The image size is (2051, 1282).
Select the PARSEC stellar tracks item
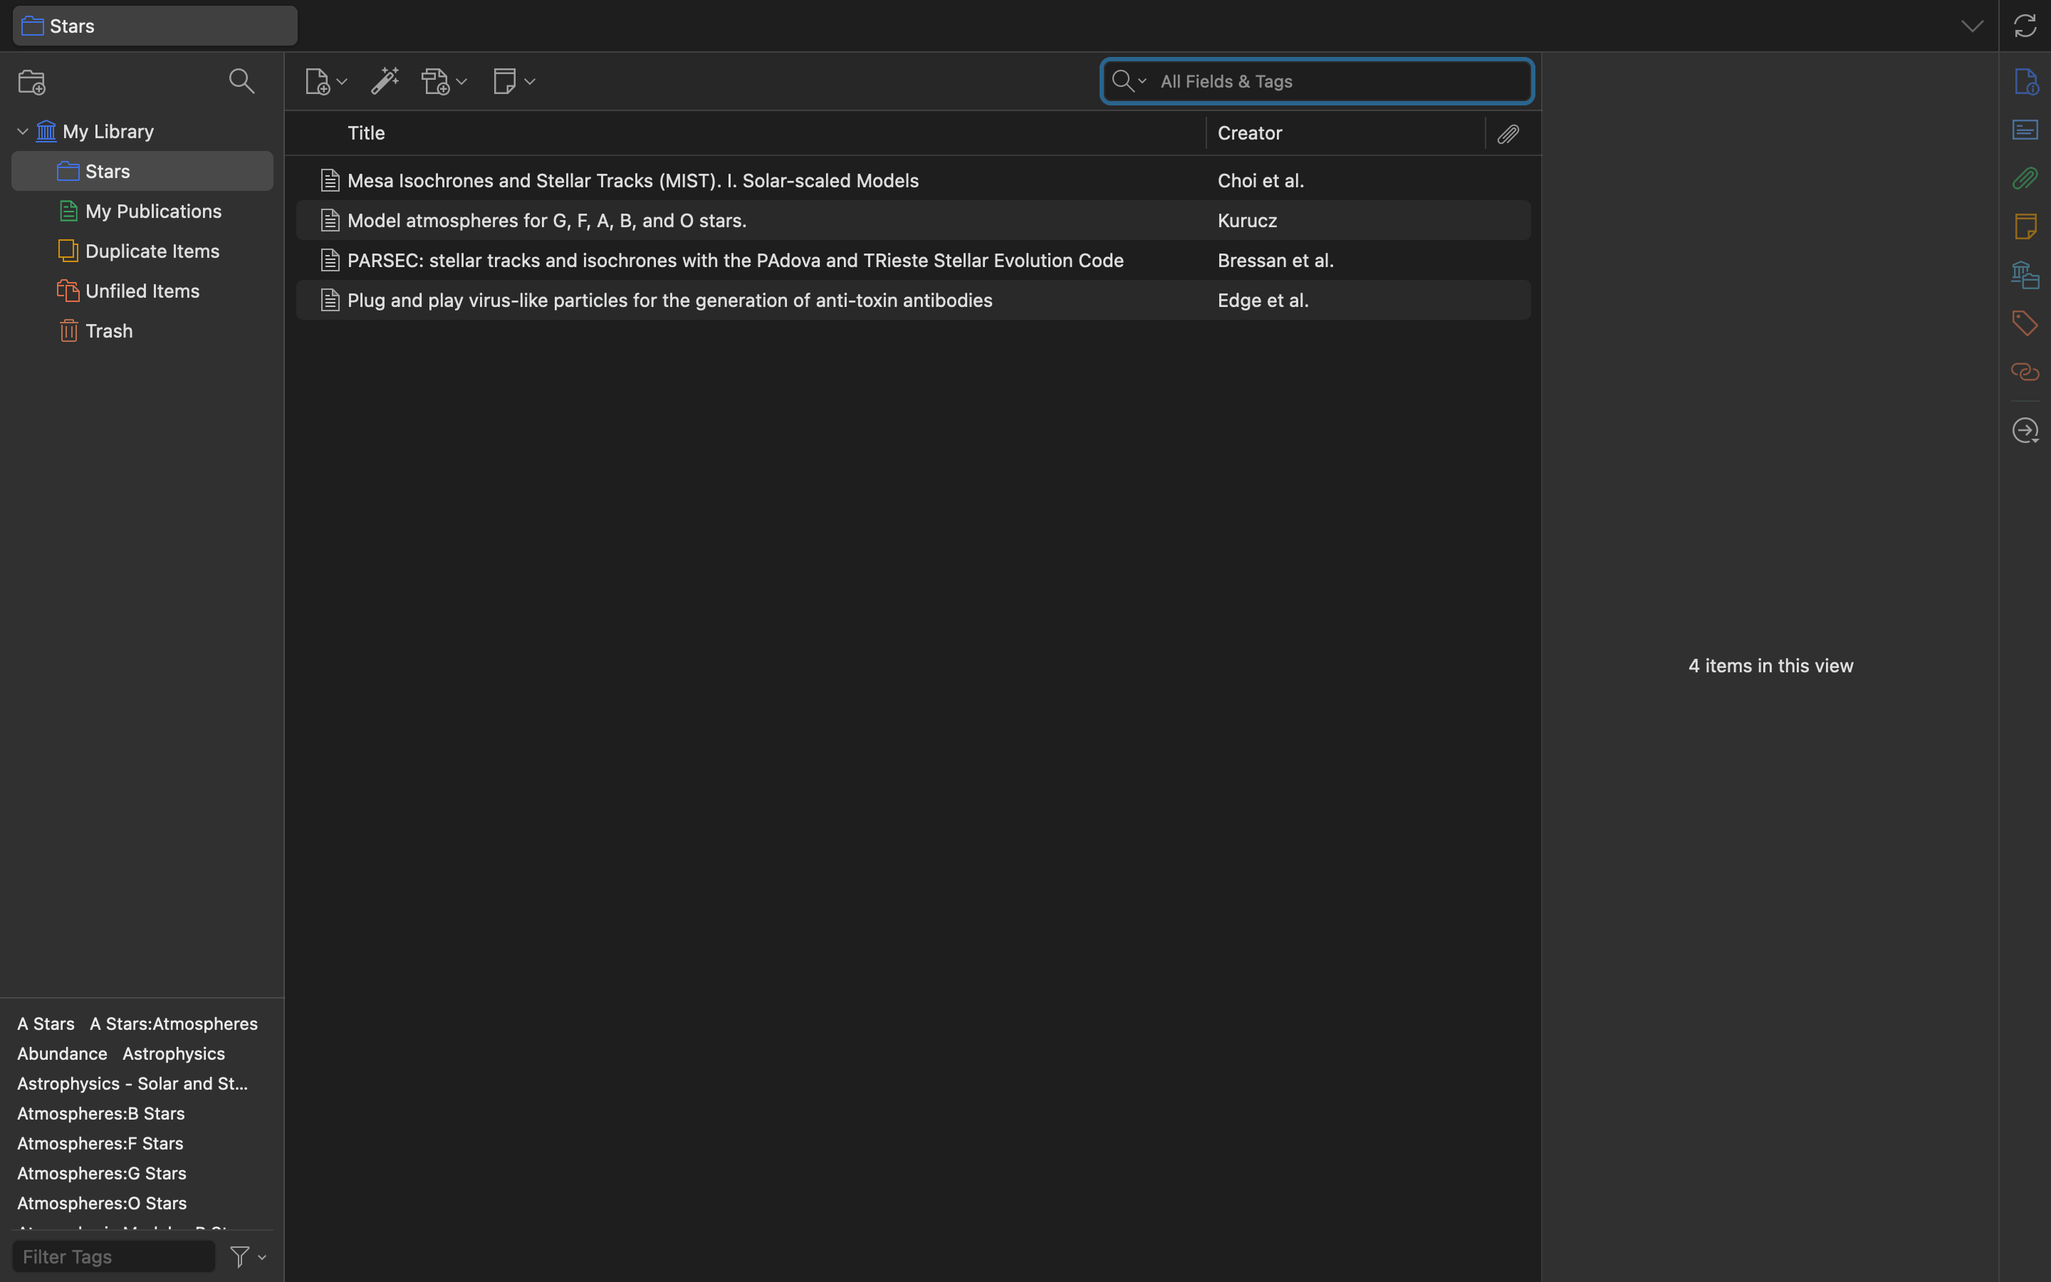[914, 260]
